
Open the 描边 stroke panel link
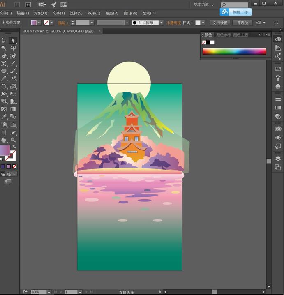pyautogui.click(x=63, y=23)
